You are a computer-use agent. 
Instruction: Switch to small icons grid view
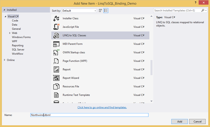click(100, 10)
